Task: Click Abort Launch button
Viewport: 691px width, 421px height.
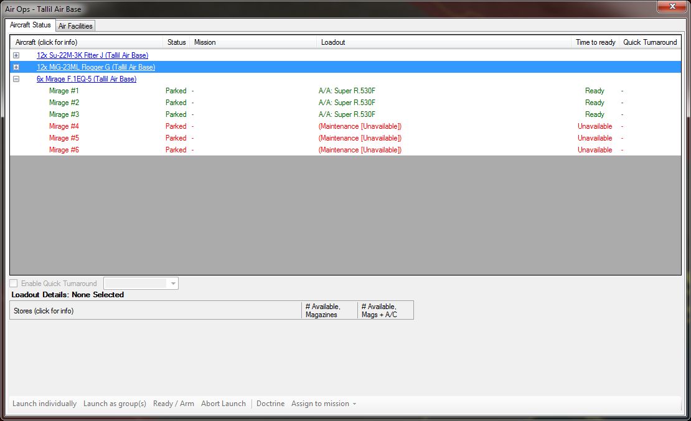Action: (x=223, y=404)
